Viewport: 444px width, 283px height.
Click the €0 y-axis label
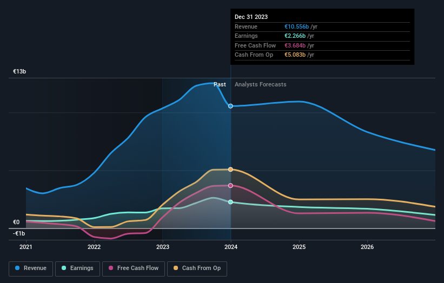pyautogui.click(x=16, y=222)
